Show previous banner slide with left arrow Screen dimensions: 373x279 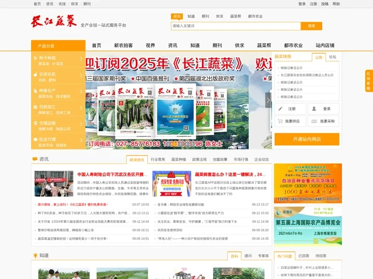[89, 100]
